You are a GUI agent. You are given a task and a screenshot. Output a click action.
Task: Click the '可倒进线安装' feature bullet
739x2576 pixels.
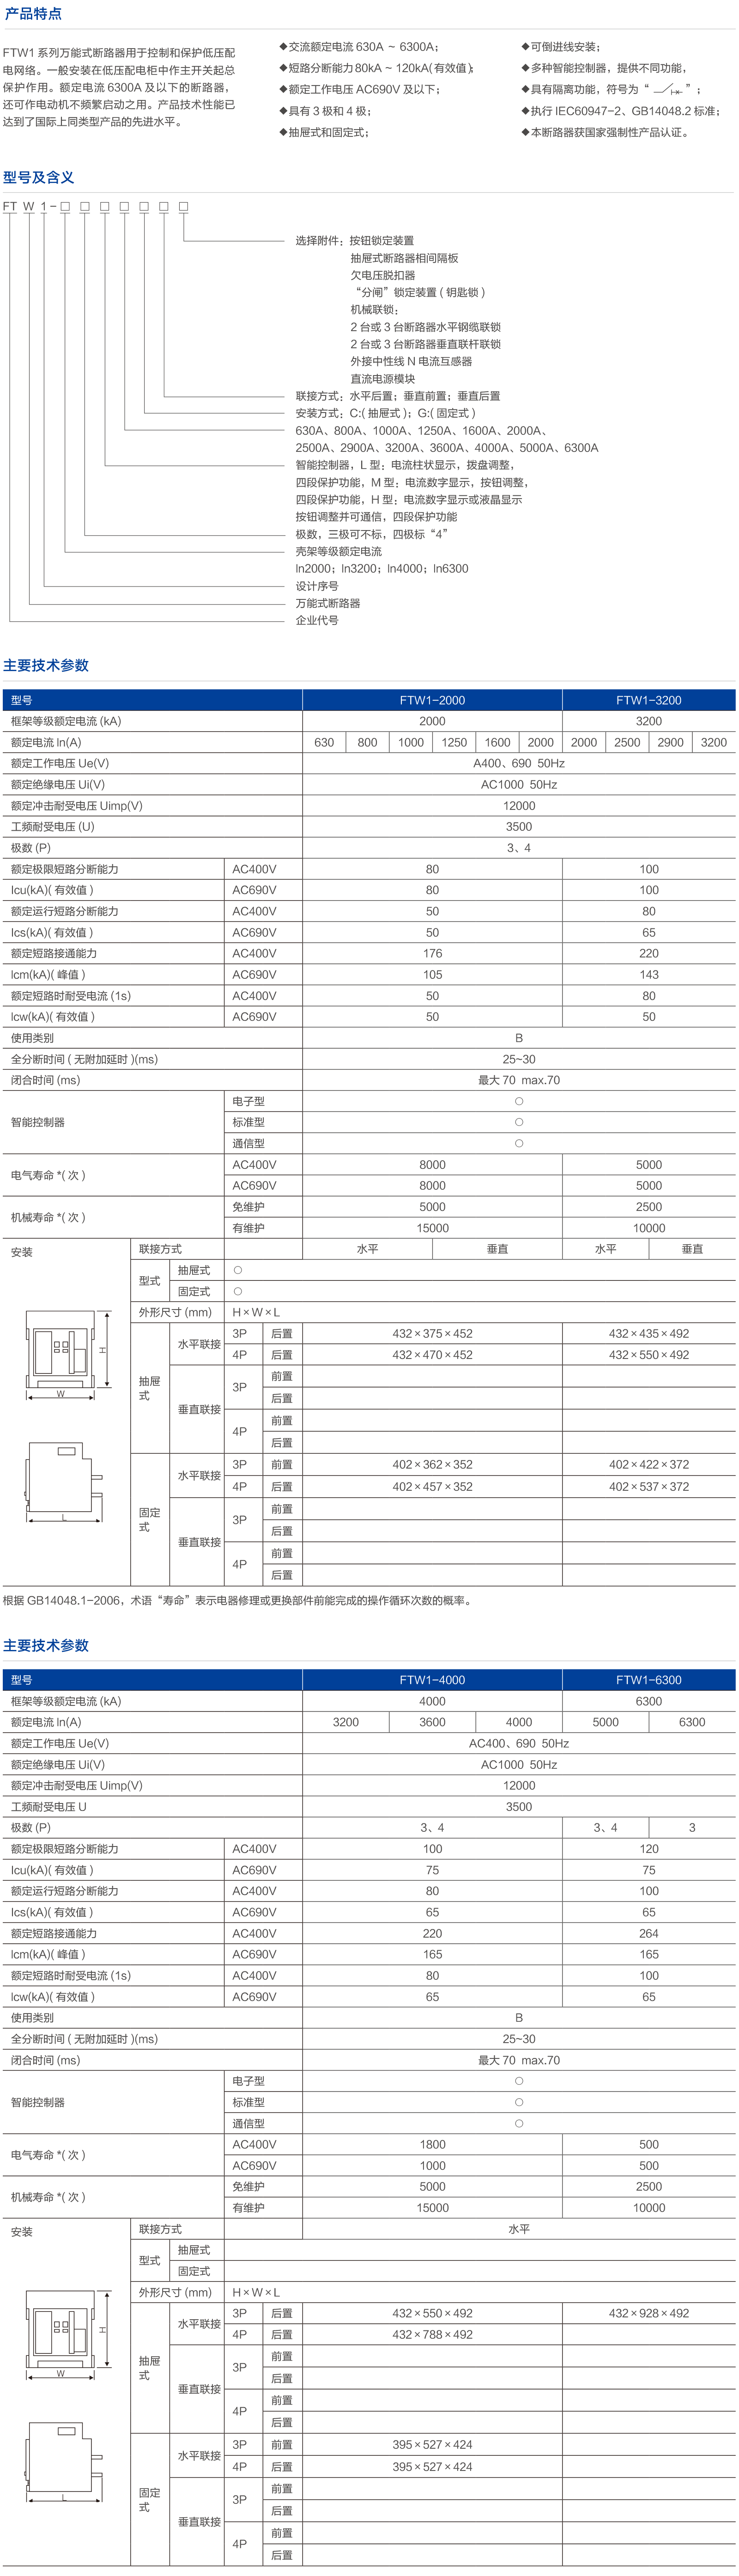coord(562,47)
